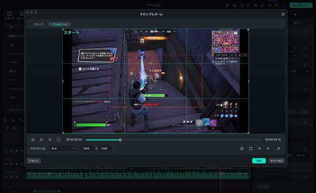Step forward to the next frame
316x193 pixels.
tap(42, 139)
